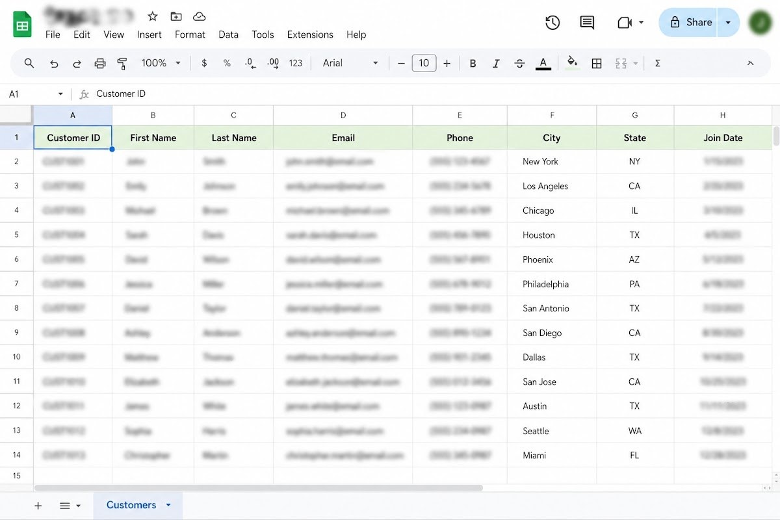Open the Google account avatar
The height and width of the screenshot is (520, 780).
click(760, 23)
